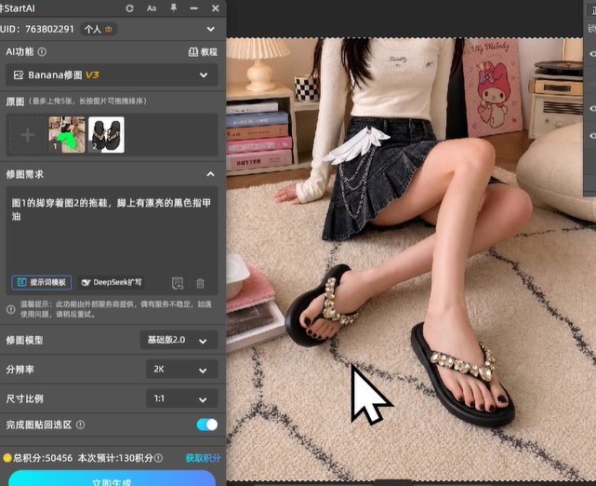The width and height of the screenshot is (596, 486).
Task: Click the 总积分:50456 points text
Action: (43, 458)
